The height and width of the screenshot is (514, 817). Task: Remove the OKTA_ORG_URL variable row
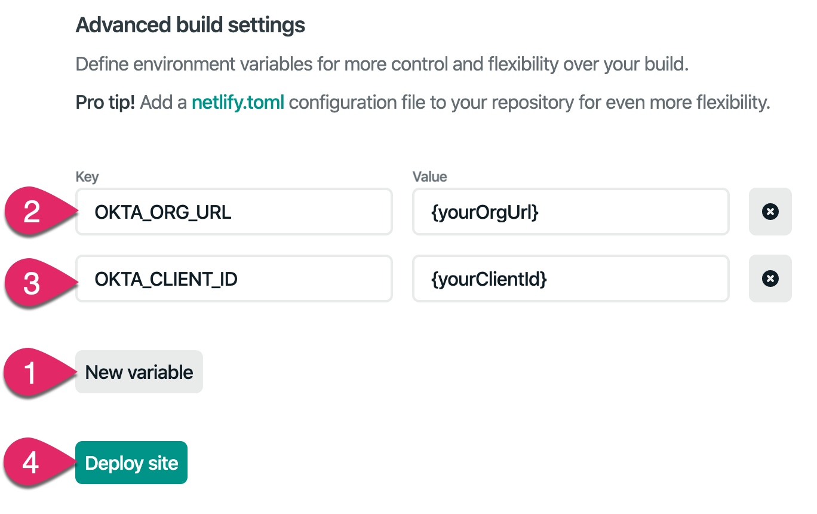[x=770, y=212]
